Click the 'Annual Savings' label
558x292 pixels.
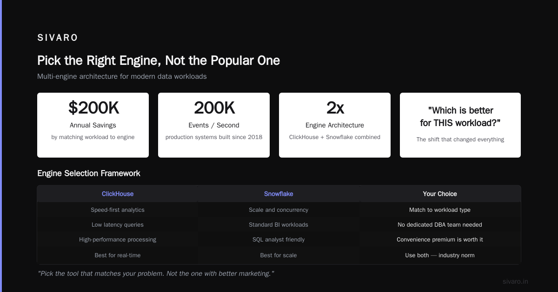pos(93,125)
